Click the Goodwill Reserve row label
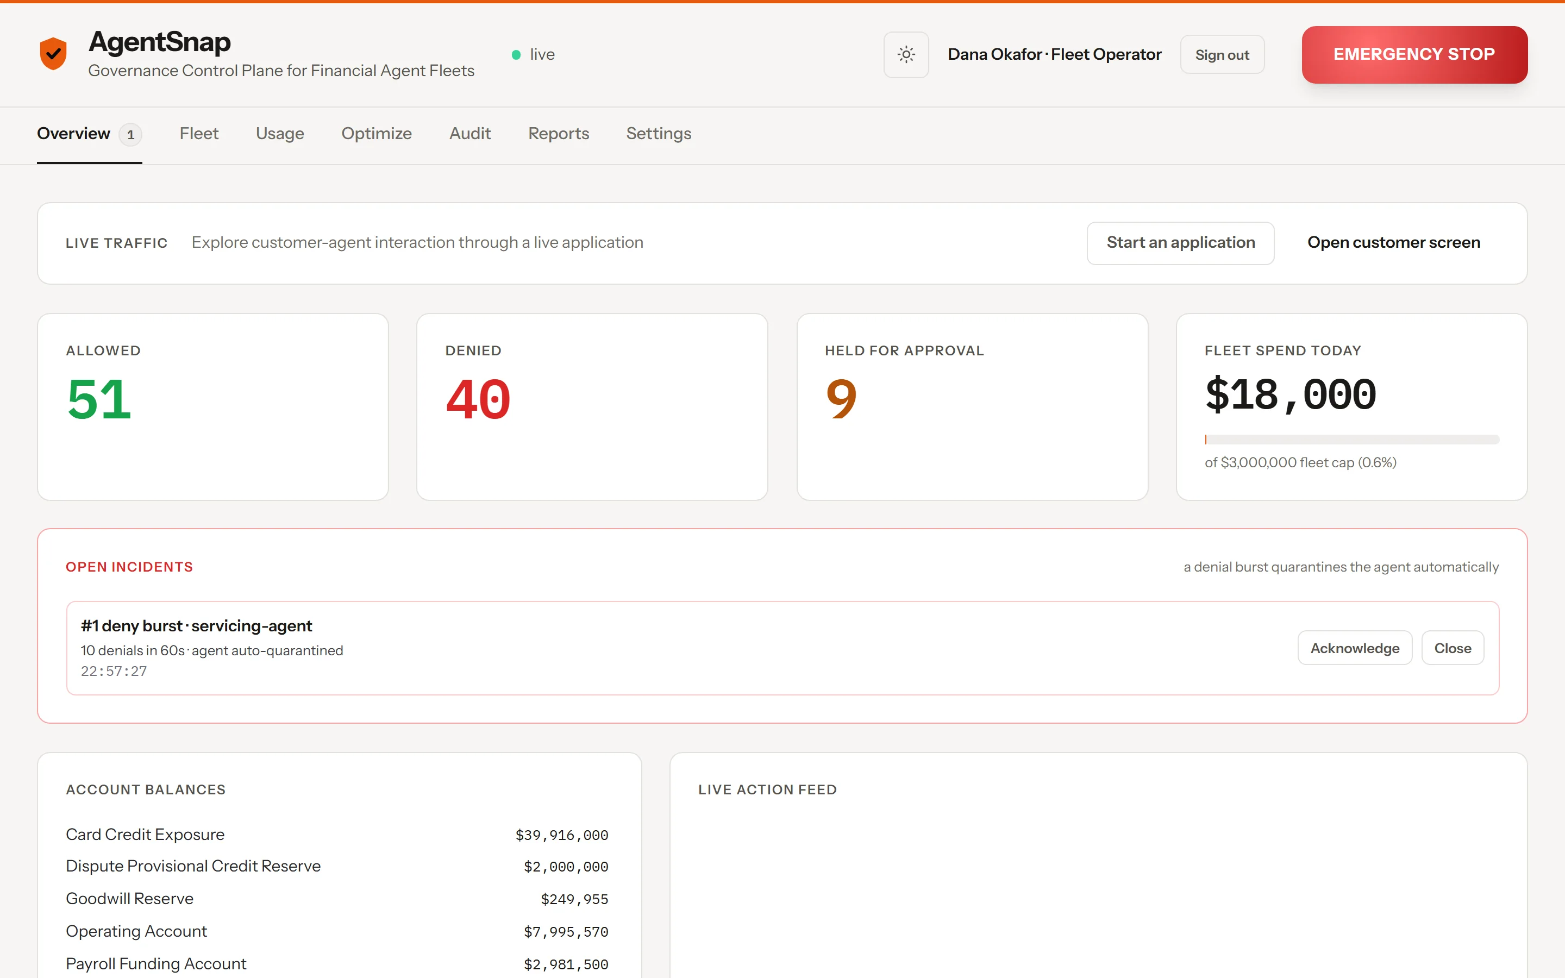The height and width of the screenshot is (978, 1565). coord(129,899)
